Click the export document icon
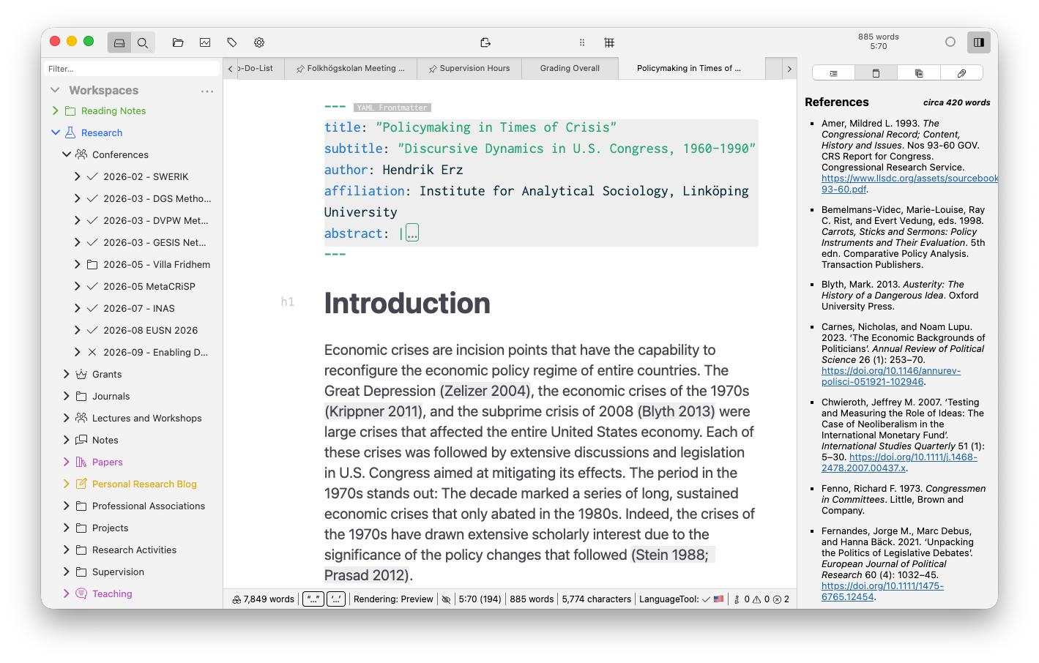1039x663 pixels. pos(485,42)
